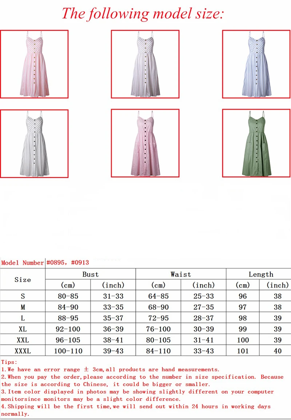Click length value "99"
The width and height of the screenshot is (291, 420).
243,329
